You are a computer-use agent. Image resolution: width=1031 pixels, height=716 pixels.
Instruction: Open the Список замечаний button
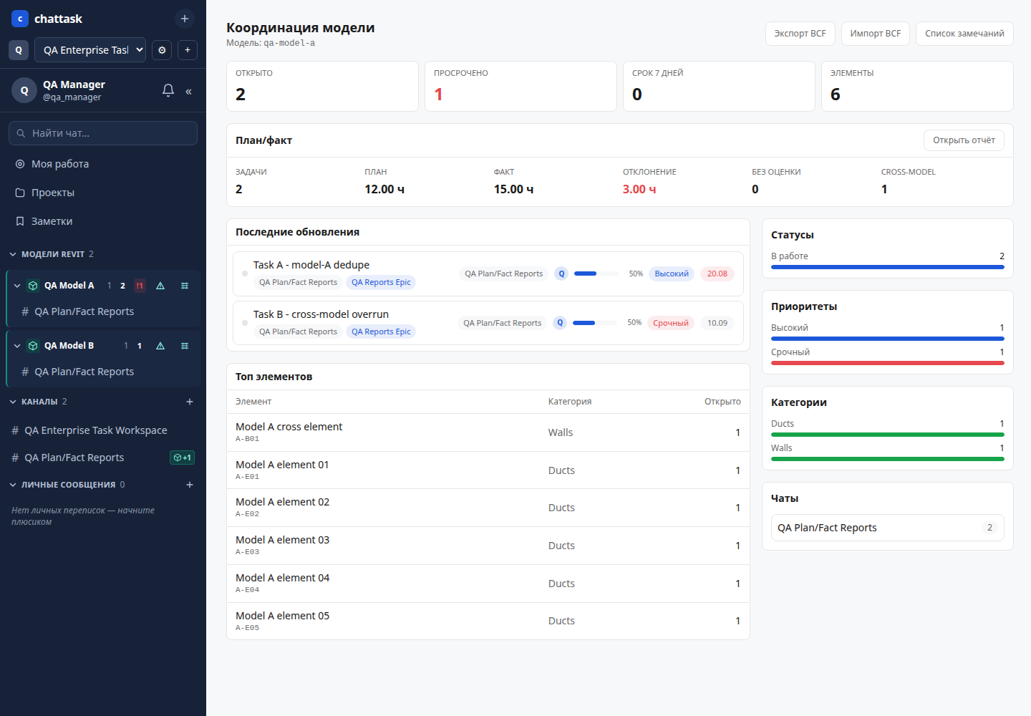[964, 34]
